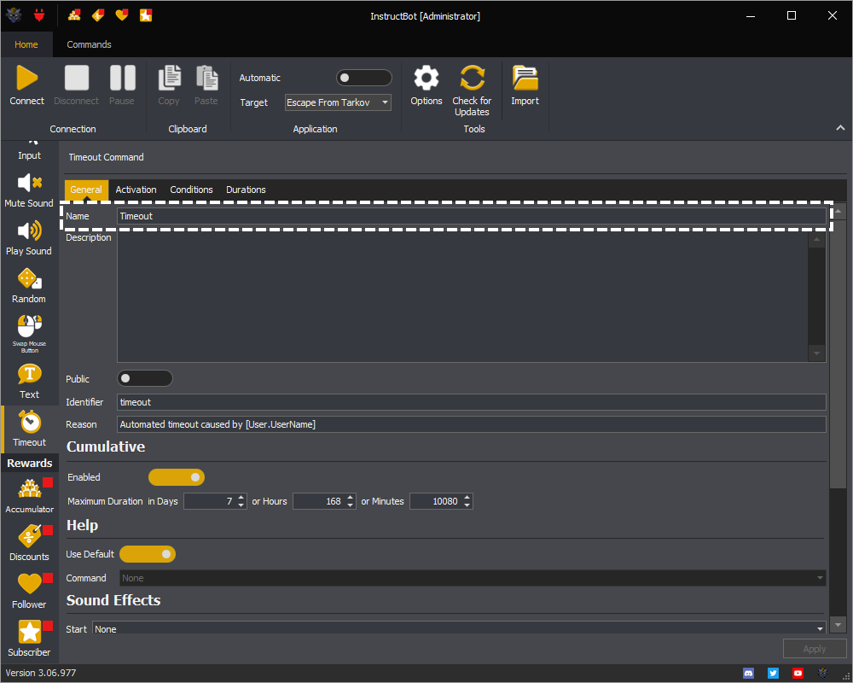
Task: Click Twitter icon in status bar
Action: (773, 674)
